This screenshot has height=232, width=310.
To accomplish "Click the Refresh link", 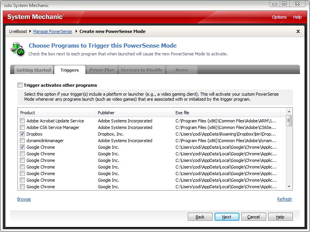I will (284, 199).
